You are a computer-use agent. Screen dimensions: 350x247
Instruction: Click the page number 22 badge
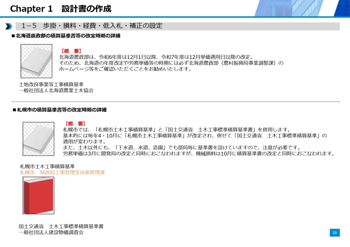(335, 233)
